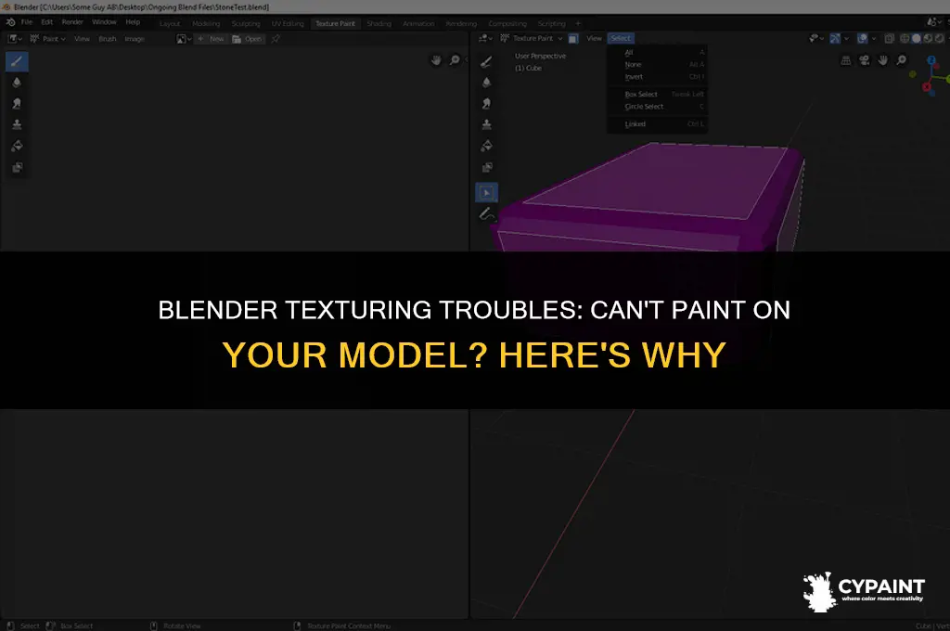Pin the image with the pin icon
Screen dimensions: 950x631
click(x=276, y=39)
